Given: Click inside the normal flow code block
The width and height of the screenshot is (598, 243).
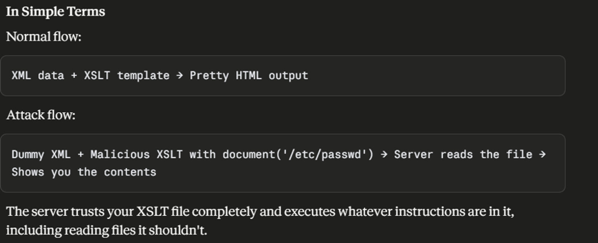Looking at the screenshot, I should 283,76.
